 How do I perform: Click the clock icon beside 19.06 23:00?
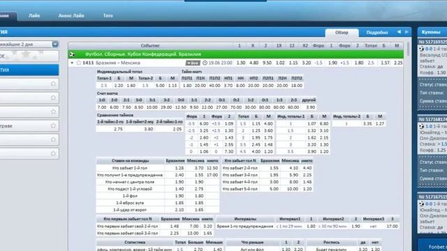click(205, 63)
